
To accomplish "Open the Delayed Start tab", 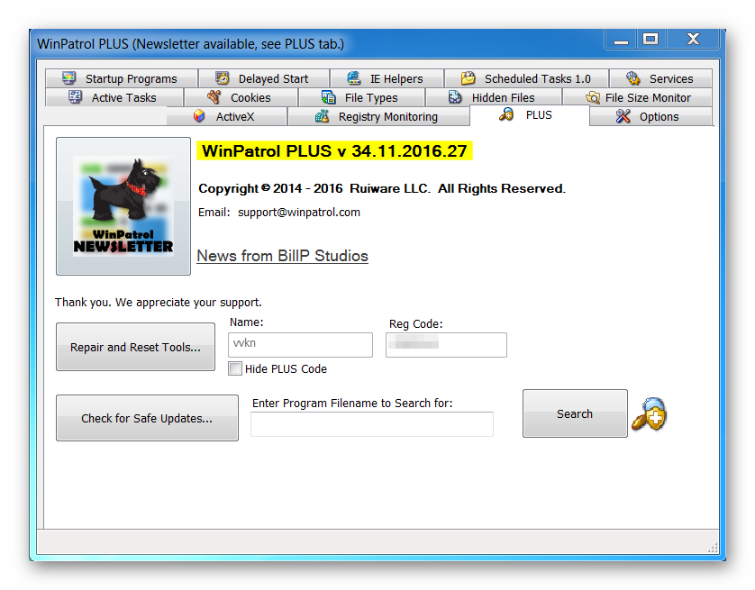I will coord(264,78).
